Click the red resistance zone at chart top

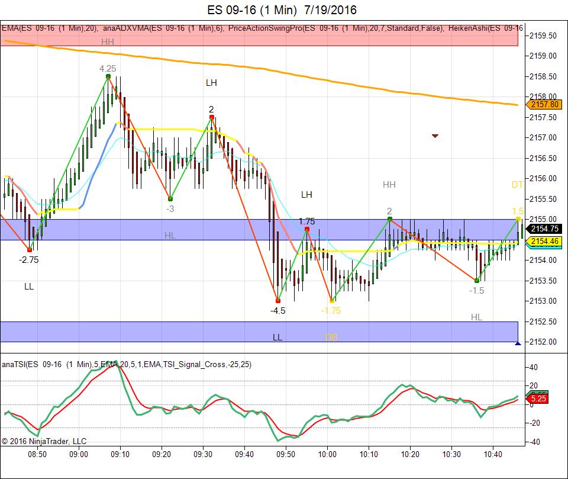click(259, 35)
